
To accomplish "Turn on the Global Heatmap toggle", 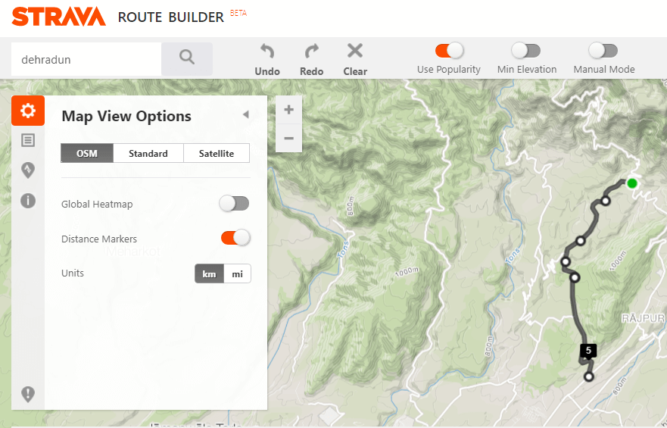I will (x=235, y=203).
